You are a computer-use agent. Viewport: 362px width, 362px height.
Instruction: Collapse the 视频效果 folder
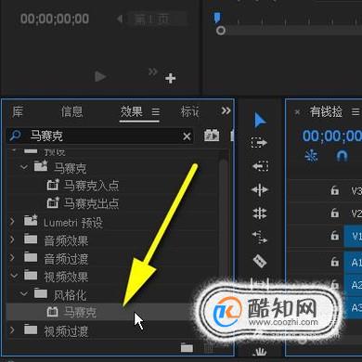[x=14, y=275]
